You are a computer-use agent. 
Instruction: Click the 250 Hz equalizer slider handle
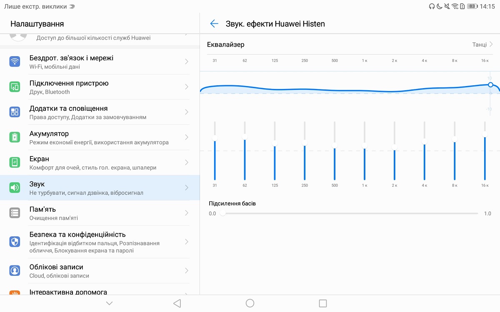pos(305,142)
